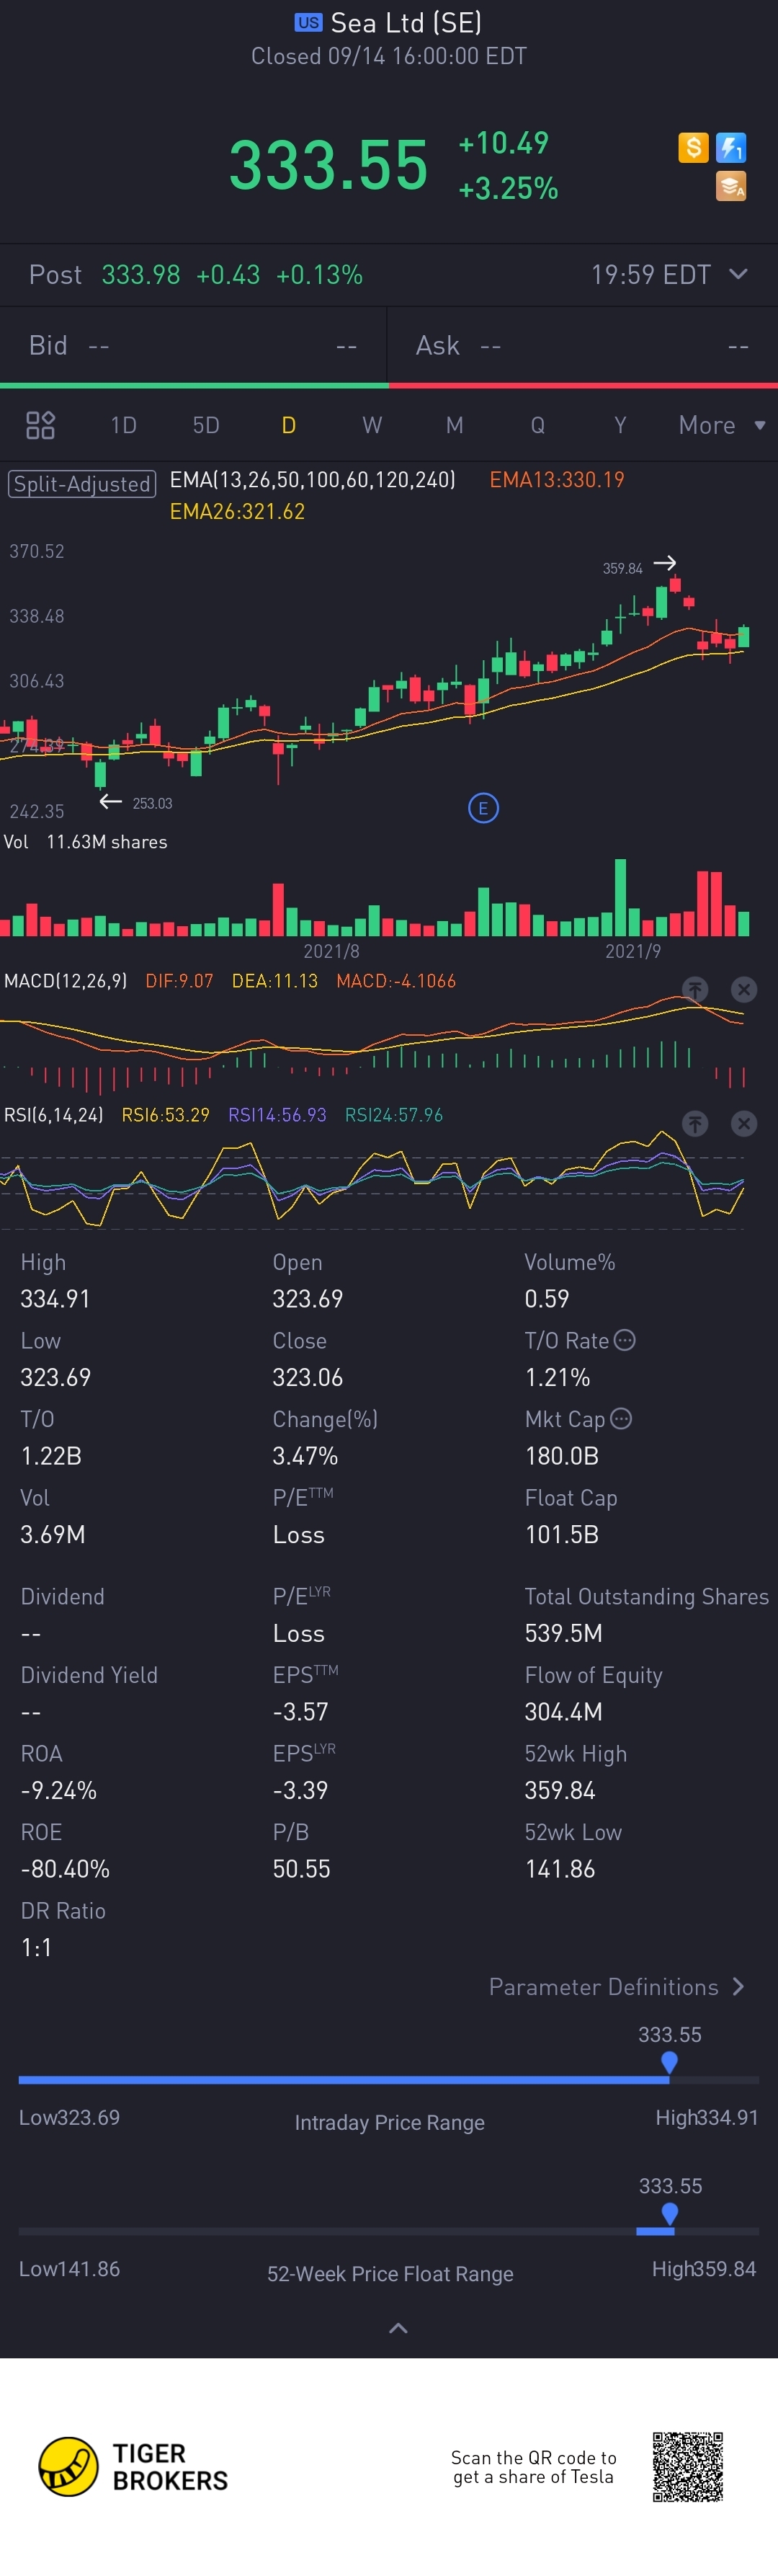Select the Q quarterly chart tab
The height and width of the screenshot is (2576, 778).
coord(538,425)
